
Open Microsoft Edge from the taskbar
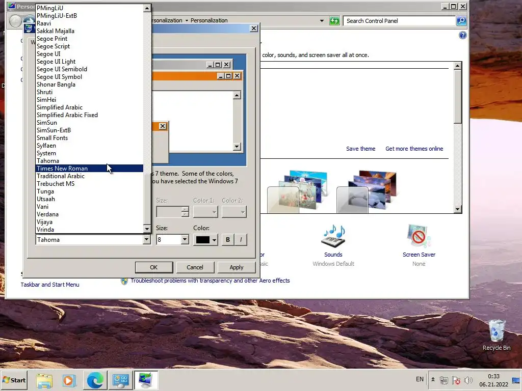pyautogui.click(x=95, y=380)
